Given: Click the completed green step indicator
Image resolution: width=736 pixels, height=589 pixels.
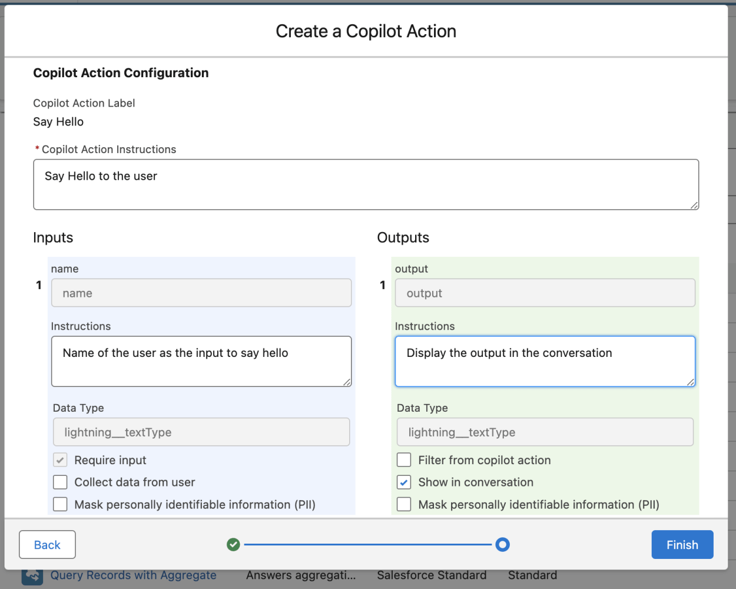Looking at the screenshot, I should point(233,545).
